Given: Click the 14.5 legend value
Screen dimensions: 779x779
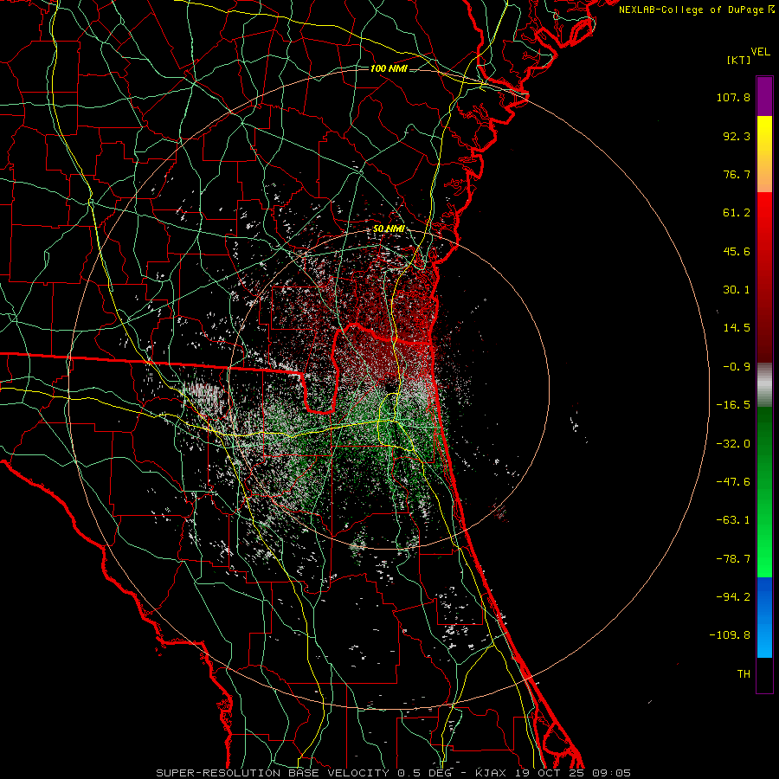Looking at the screenshot, I should click(737, 328).
